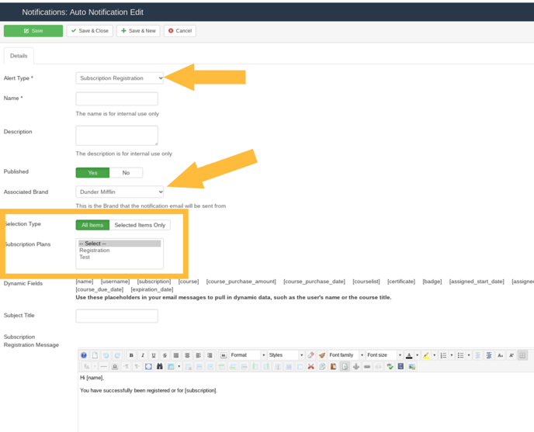Click the clipboard paste icon
The width and height of the screenshot is (534, 432).
[334, 367]
